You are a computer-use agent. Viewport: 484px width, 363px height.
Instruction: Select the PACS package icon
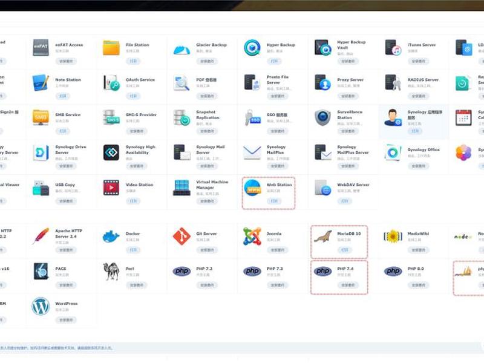41,271
